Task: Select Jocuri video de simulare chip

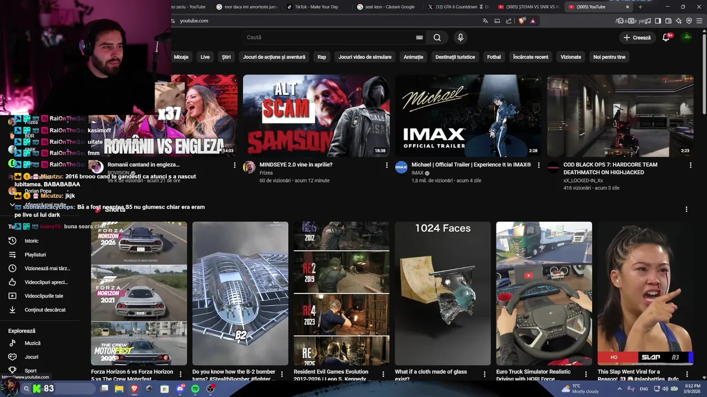Action: 365,57
